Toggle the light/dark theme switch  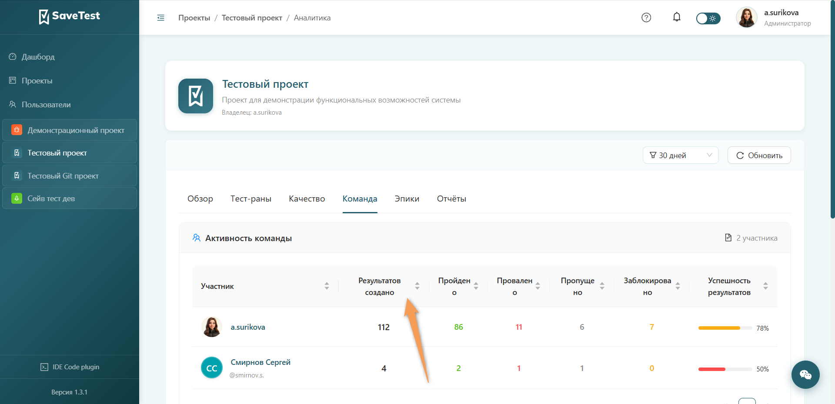(x=708, y=18)
